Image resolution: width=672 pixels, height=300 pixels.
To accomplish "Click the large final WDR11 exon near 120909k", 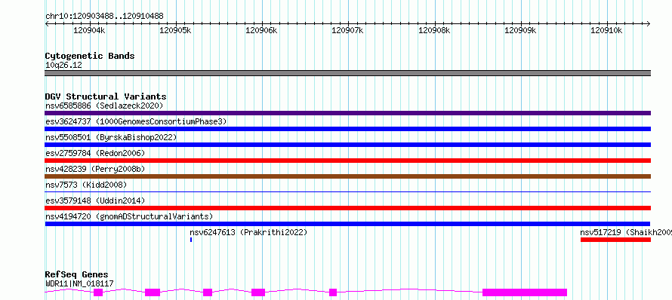I will point(525,292).
